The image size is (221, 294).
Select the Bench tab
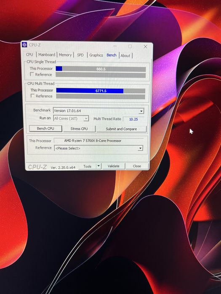[112, 55]
